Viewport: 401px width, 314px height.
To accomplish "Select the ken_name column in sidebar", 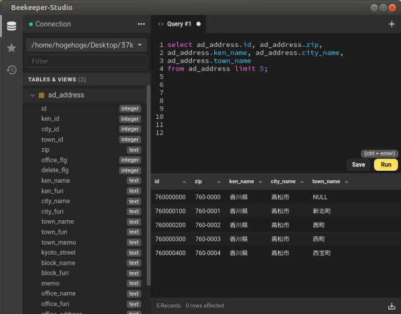I will point(56,181).
